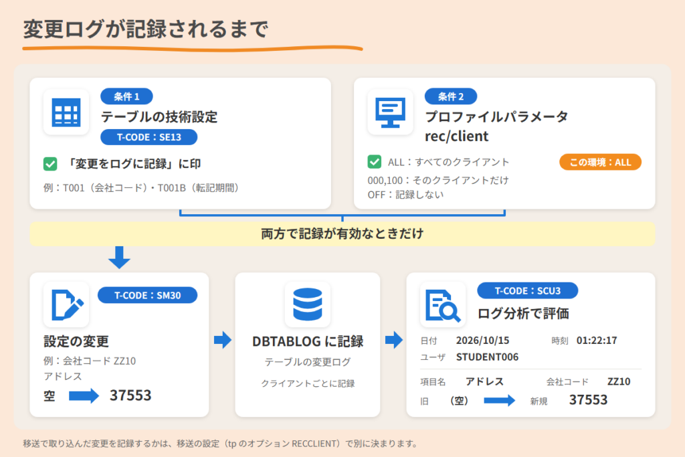Viewport: 685px width, 457px height.
Task: Click the title 変更ログが記録されるまで
Action: point(145,29)
